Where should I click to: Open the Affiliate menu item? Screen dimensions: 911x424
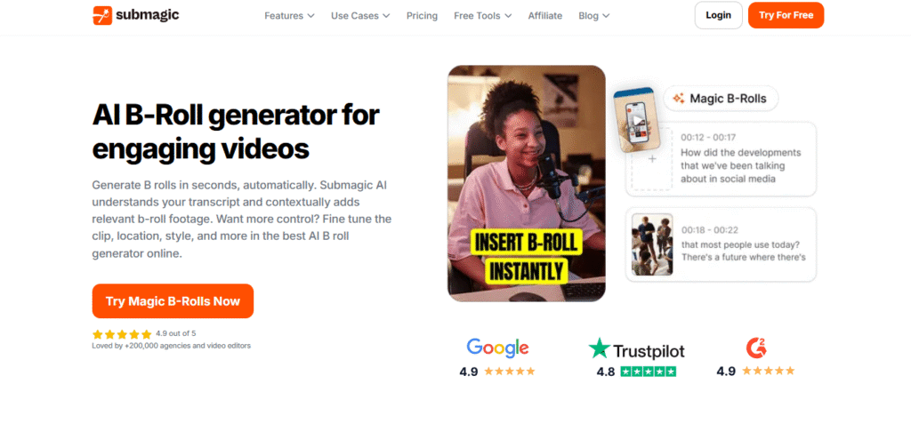545,16
